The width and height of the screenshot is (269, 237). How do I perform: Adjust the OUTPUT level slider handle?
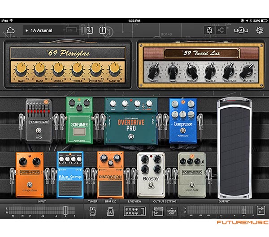244,210
